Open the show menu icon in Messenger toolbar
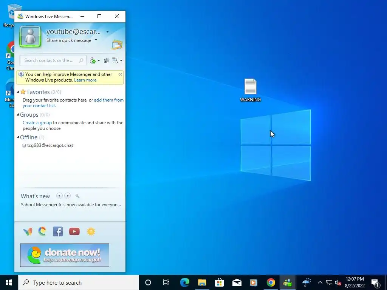Image resolution: width=387 pixels, height=290 pixels. point(115,60)
